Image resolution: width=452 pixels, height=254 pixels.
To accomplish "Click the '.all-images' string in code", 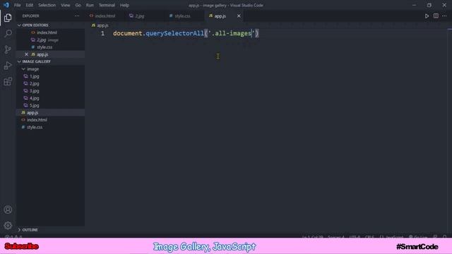I will 232,33.
